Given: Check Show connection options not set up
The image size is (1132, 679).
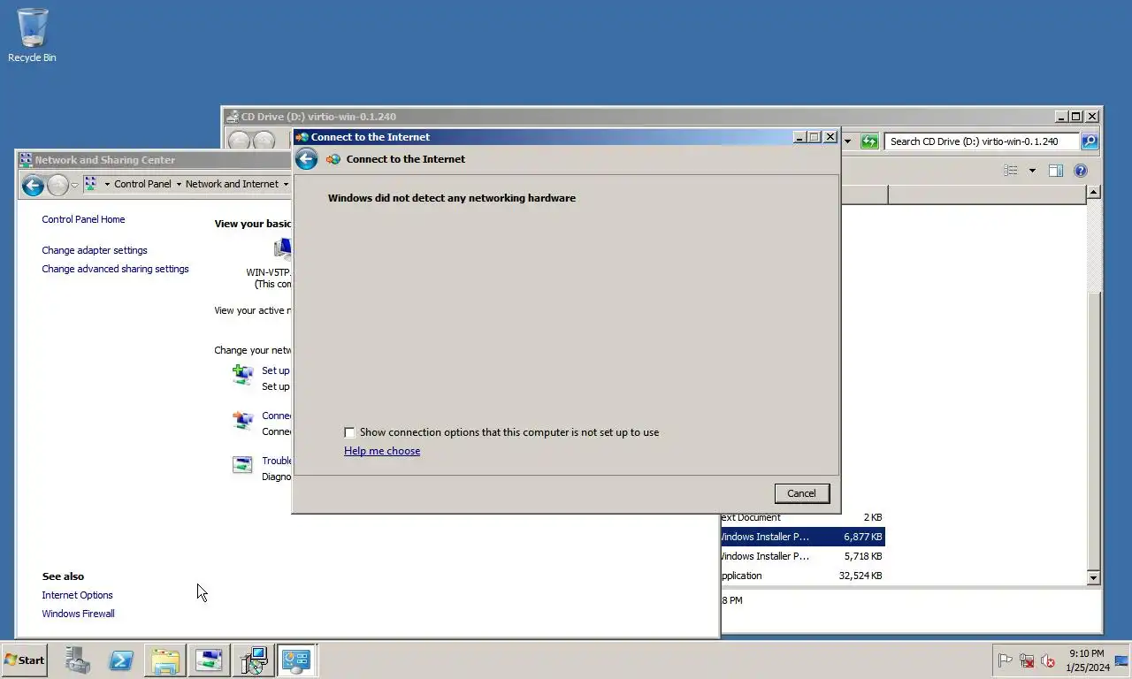Looking at the screenshot, I should (349, 432).
